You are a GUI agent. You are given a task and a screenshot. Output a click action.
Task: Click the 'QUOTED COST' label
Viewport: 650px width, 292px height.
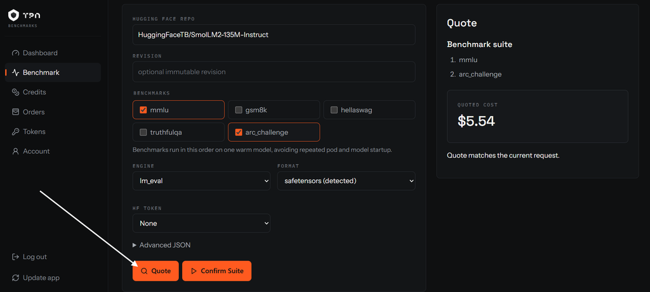[x=477, y=105]
